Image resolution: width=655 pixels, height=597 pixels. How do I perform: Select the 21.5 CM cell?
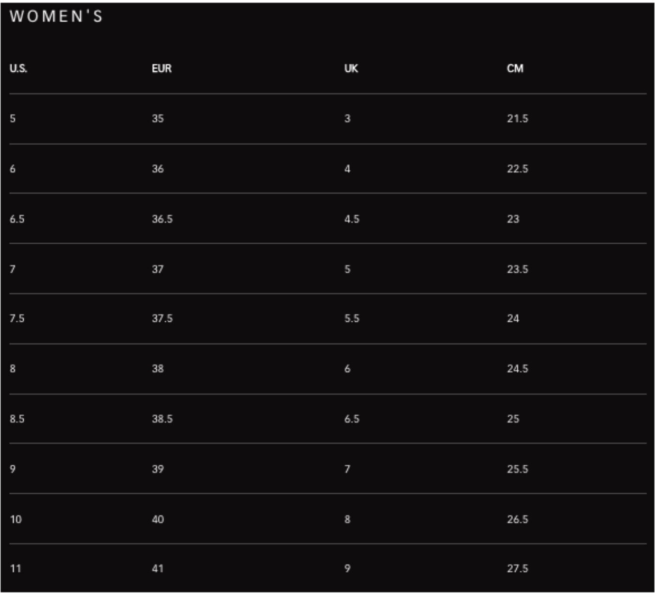pos(518,119)
